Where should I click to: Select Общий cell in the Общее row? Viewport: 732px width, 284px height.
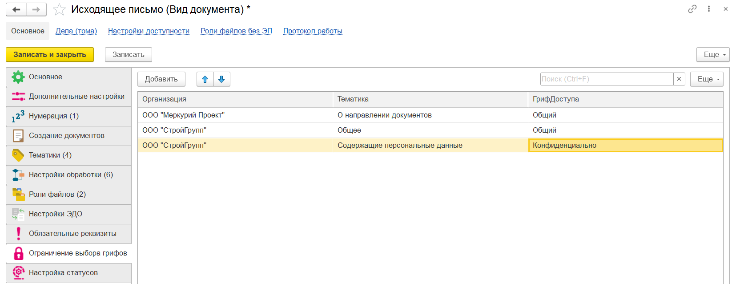626,130
